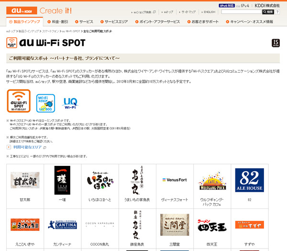Open the 銀座鳥良 logo
The image size is (287, 251).
pyautogui.click(x=137, y=225)
